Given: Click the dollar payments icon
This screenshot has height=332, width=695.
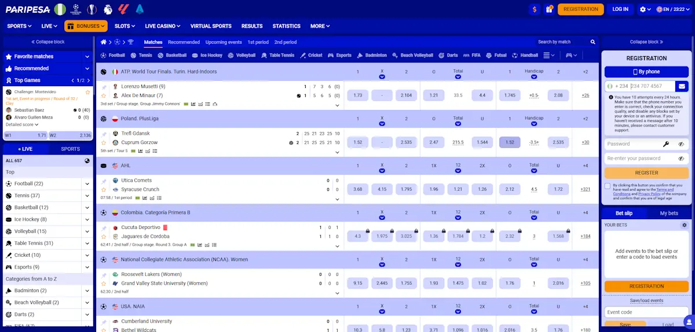Looking at the screenshot, I should pos(535,9).
